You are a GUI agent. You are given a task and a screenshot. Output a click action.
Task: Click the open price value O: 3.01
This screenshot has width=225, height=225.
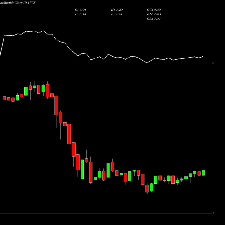pyautogui.click(x=81, y=10)
